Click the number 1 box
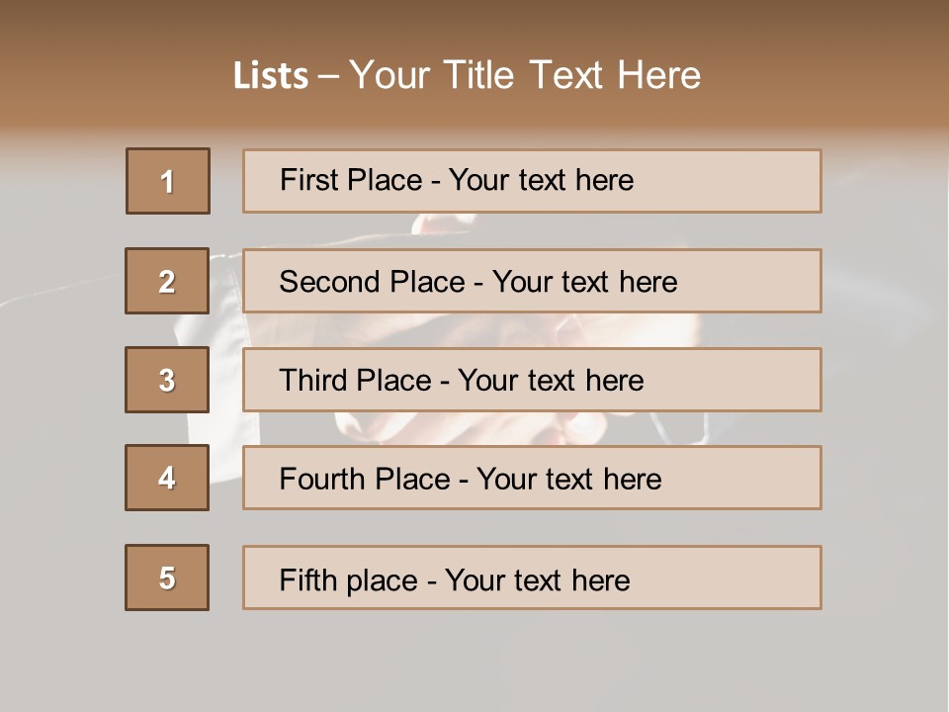This screenshot has height=712, width=949. tap(167, 181)
